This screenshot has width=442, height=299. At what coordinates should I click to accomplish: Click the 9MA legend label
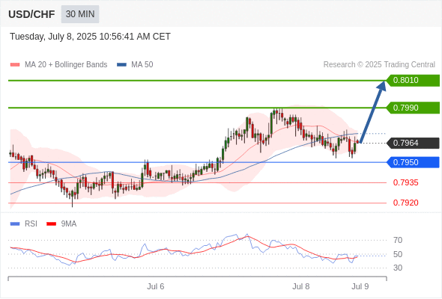(x=69, y=224)
